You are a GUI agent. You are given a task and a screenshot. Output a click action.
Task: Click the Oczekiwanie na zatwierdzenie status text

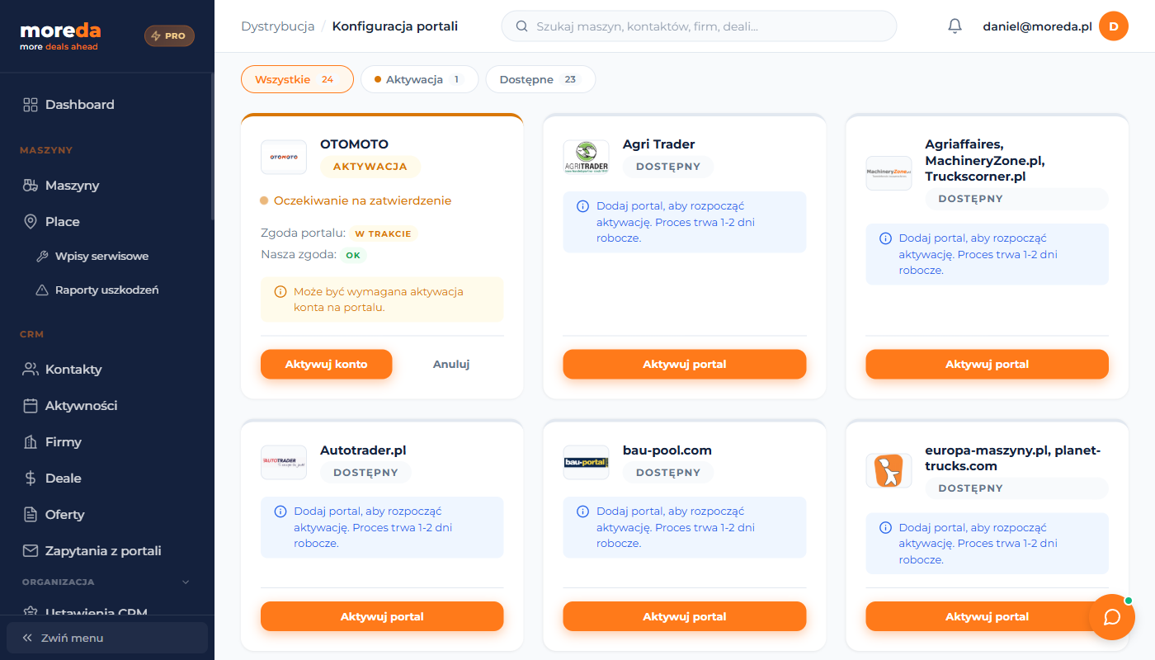click(x=363, y=200)
